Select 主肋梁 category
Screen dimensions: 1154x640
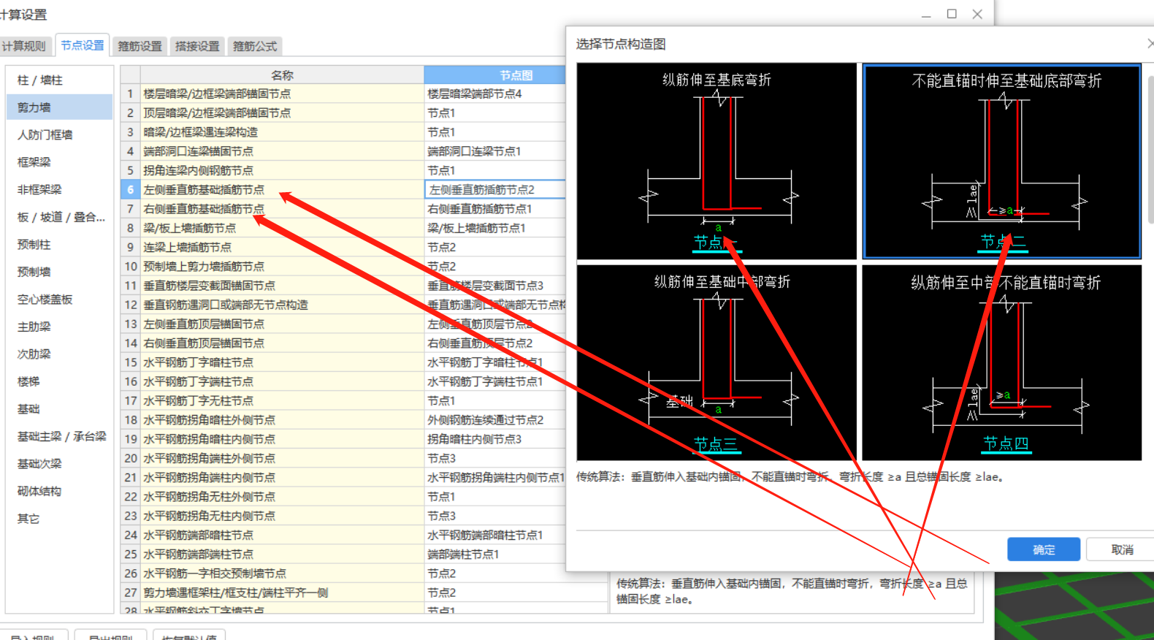pyautogui.click(x=60, y=327)
